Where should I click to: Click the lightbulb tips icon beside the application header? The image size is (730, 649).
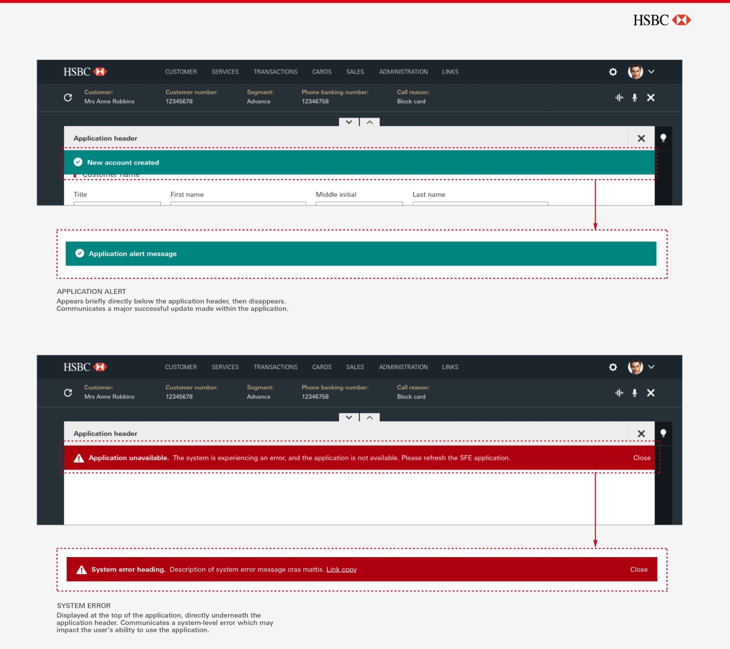[x=664, y=138]
